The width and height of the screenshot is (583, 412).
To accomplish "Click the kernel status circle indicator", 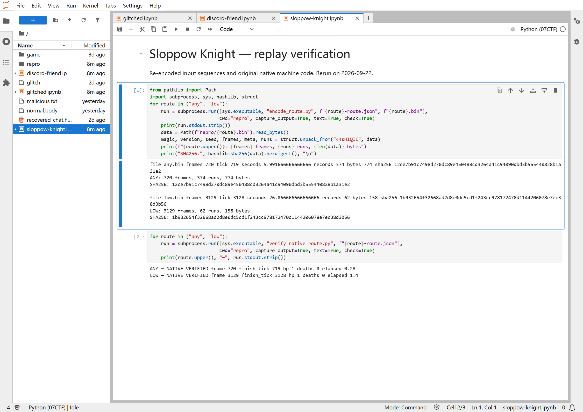I will click(x=563, y=29).
